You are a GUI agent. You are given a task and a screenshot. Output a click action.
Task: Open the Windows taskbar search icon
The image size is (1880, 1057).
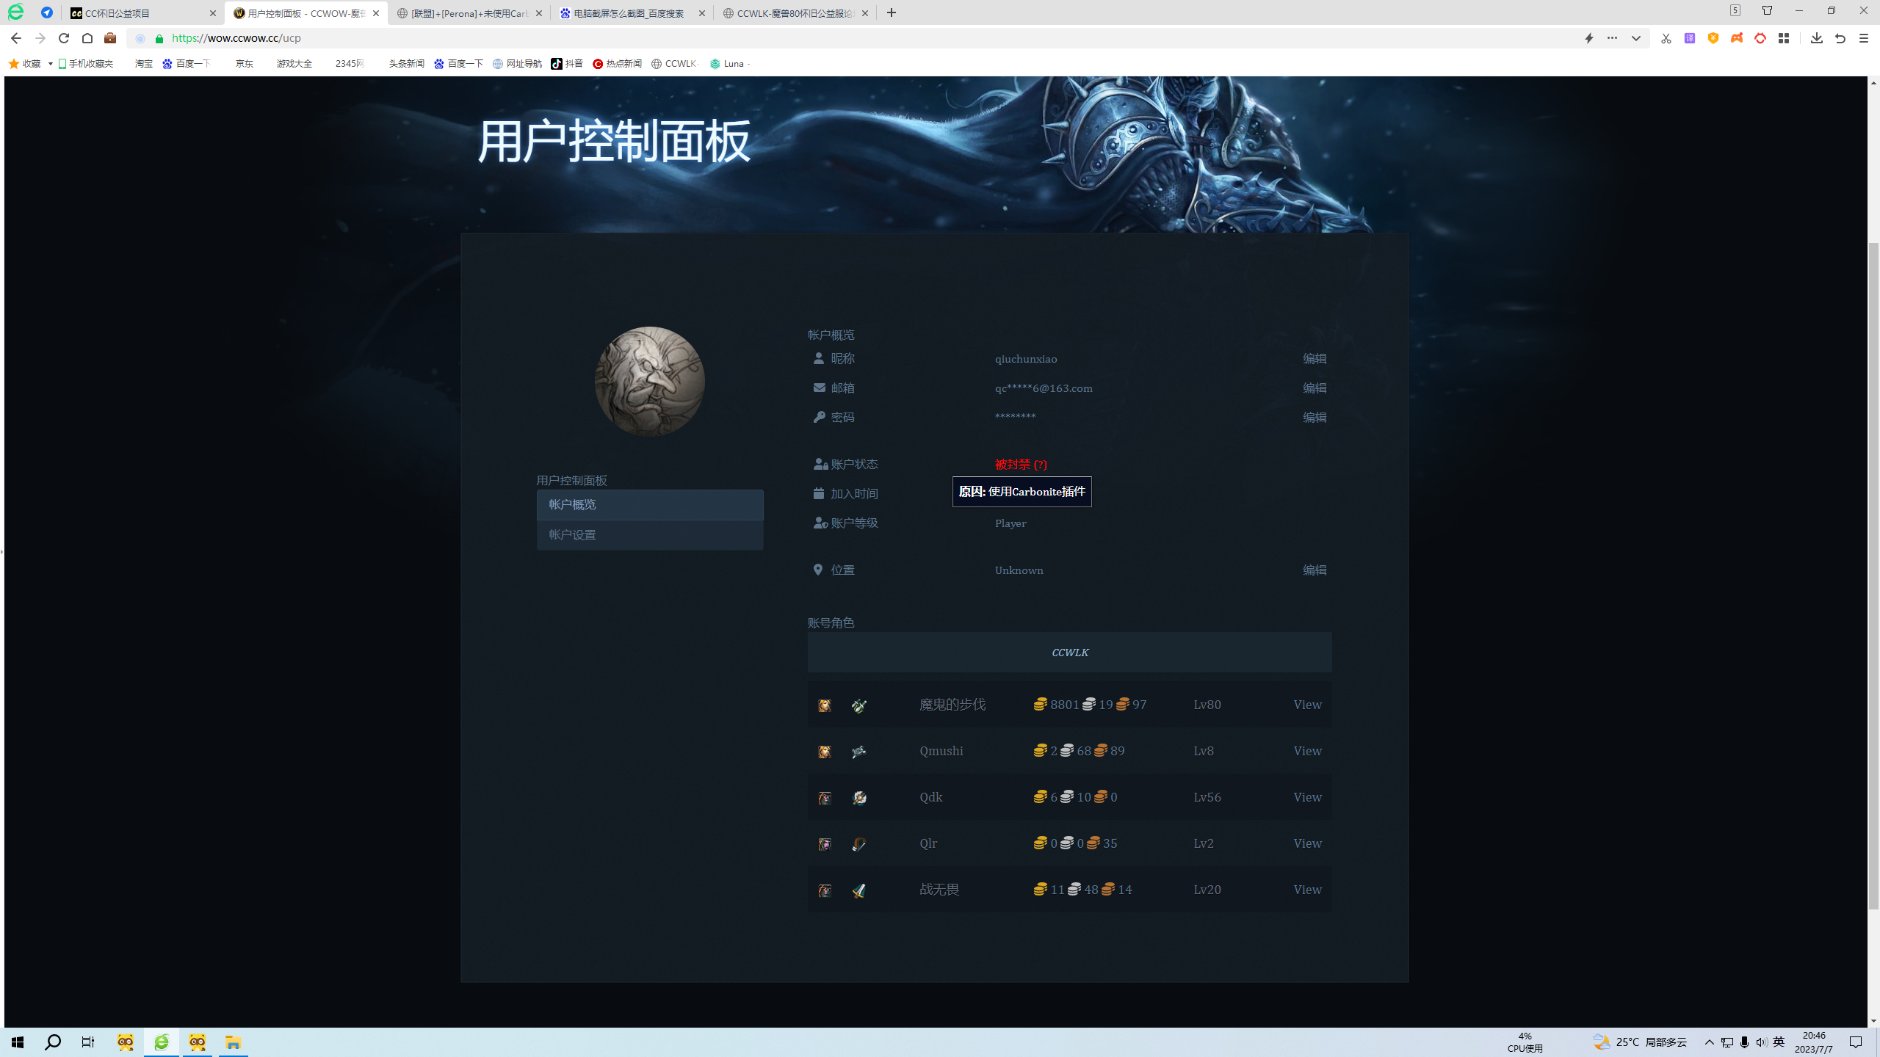coord(53,1042)
